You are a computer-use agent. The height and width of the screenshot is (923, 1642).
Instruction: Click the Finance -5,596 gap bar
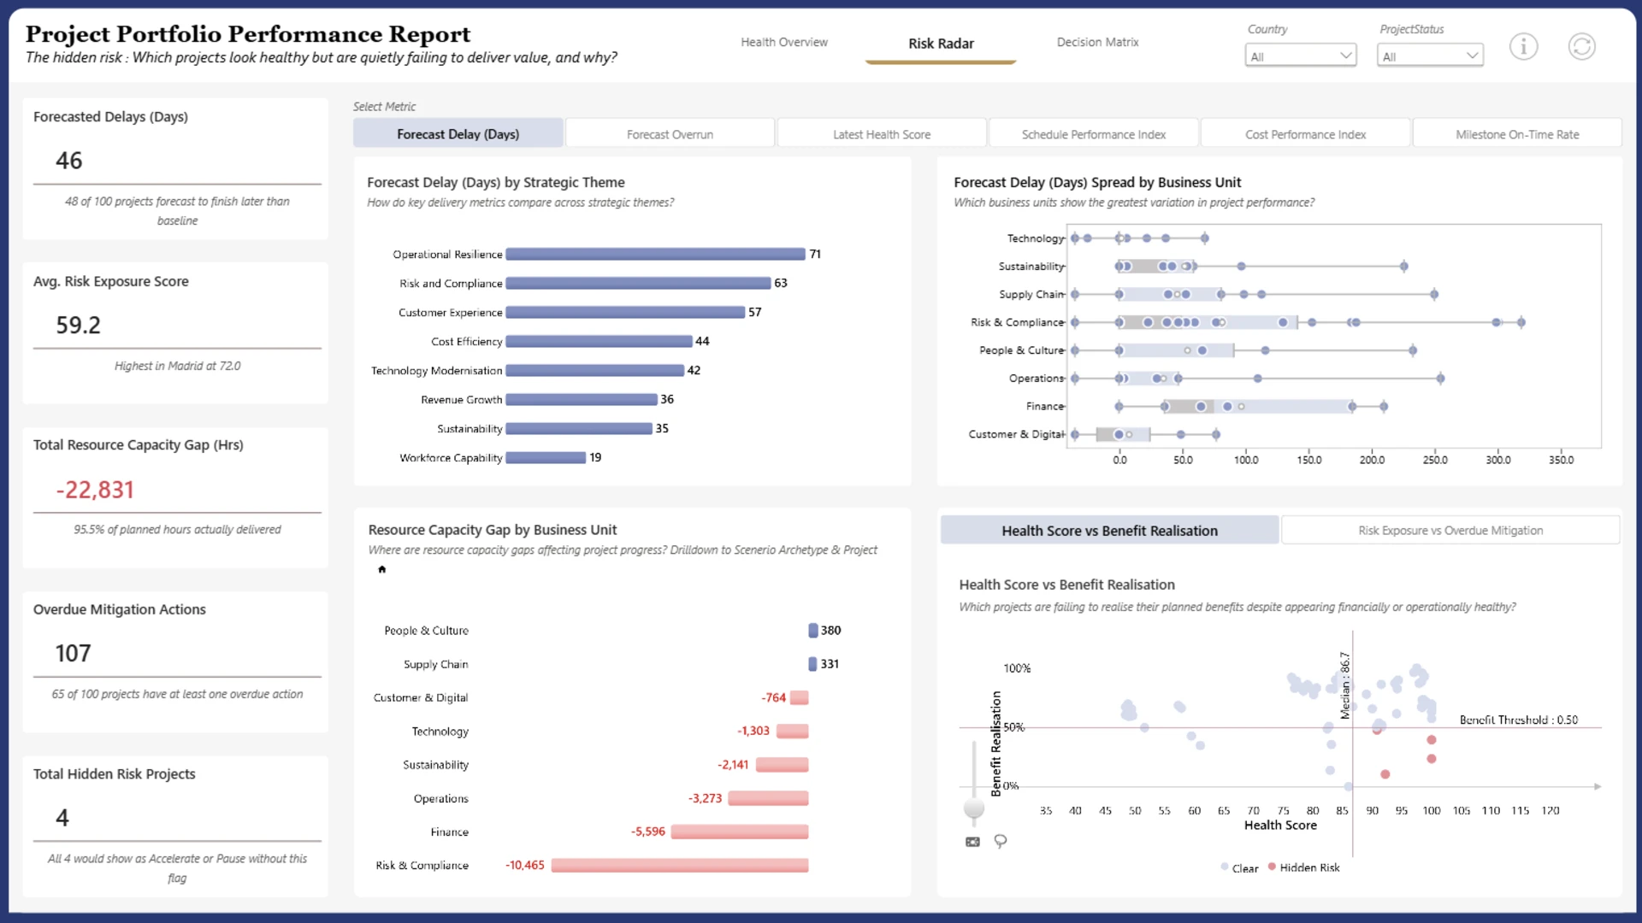coord(740,832)
